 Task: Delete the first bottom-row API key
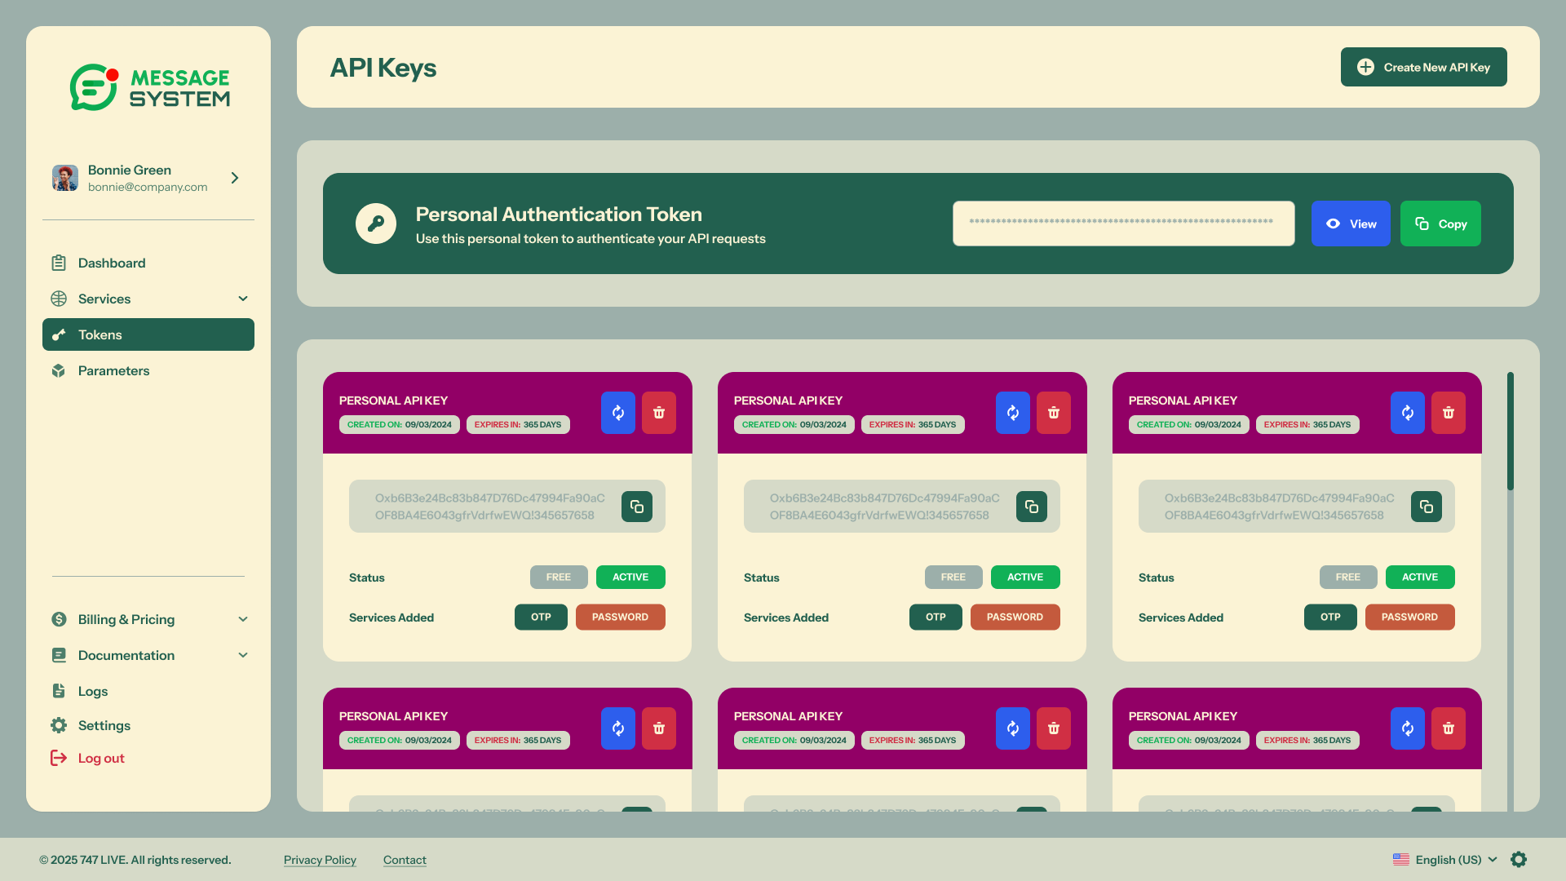click(x=659, y=728)
